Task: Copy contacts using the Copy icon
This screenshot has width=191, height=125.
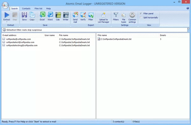Action: (x=32, y=16)
